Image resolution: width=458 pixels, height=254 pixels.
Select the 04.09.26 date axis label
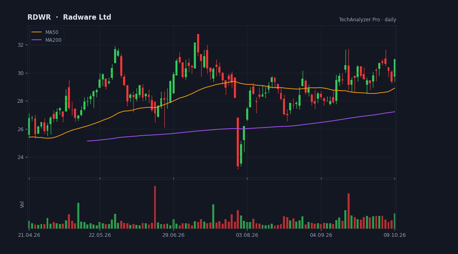point(321,235)
